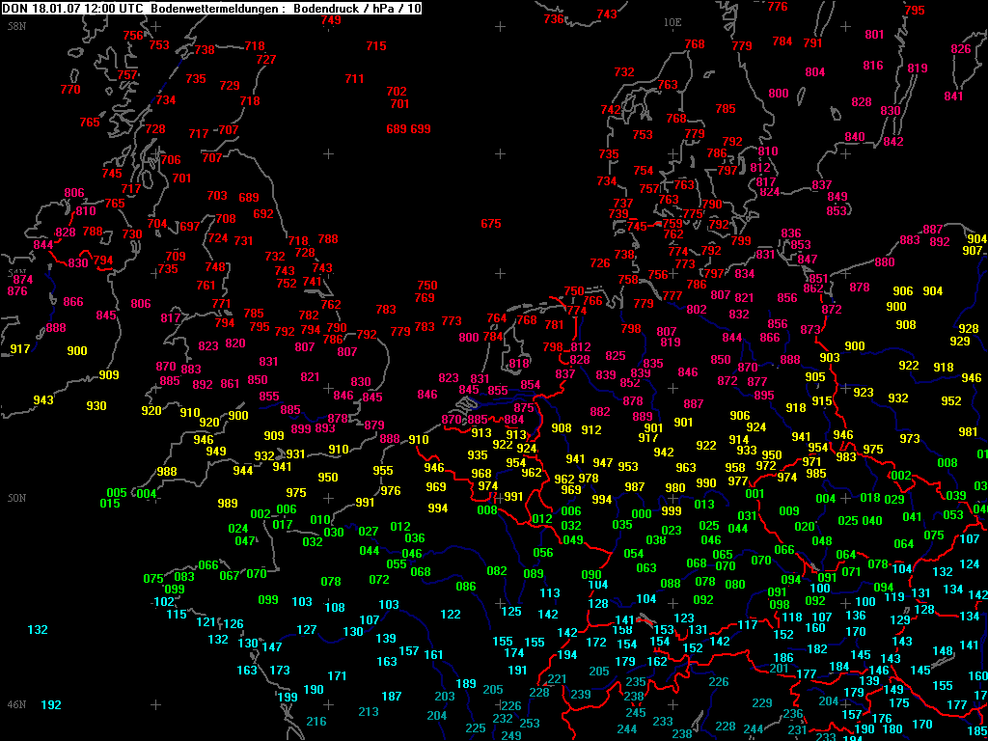The height and width of the screenshot is (741, 988).
Task: Select the yellow 917 value at the left edge
Action: click(20, 348)
